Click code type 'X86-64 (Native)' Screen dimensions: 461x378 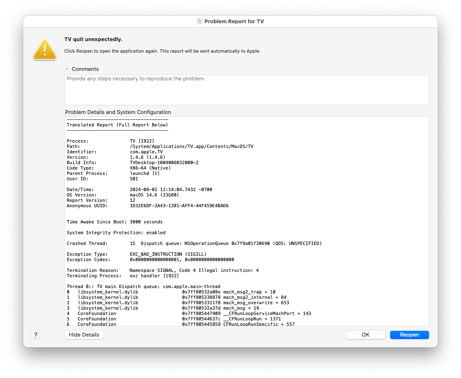(150, 168)
